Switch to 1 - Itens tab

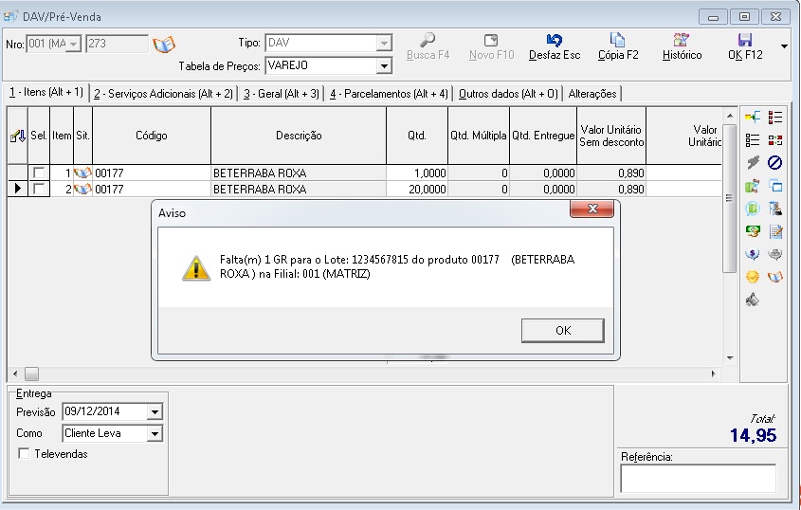[x=46, y=93]
